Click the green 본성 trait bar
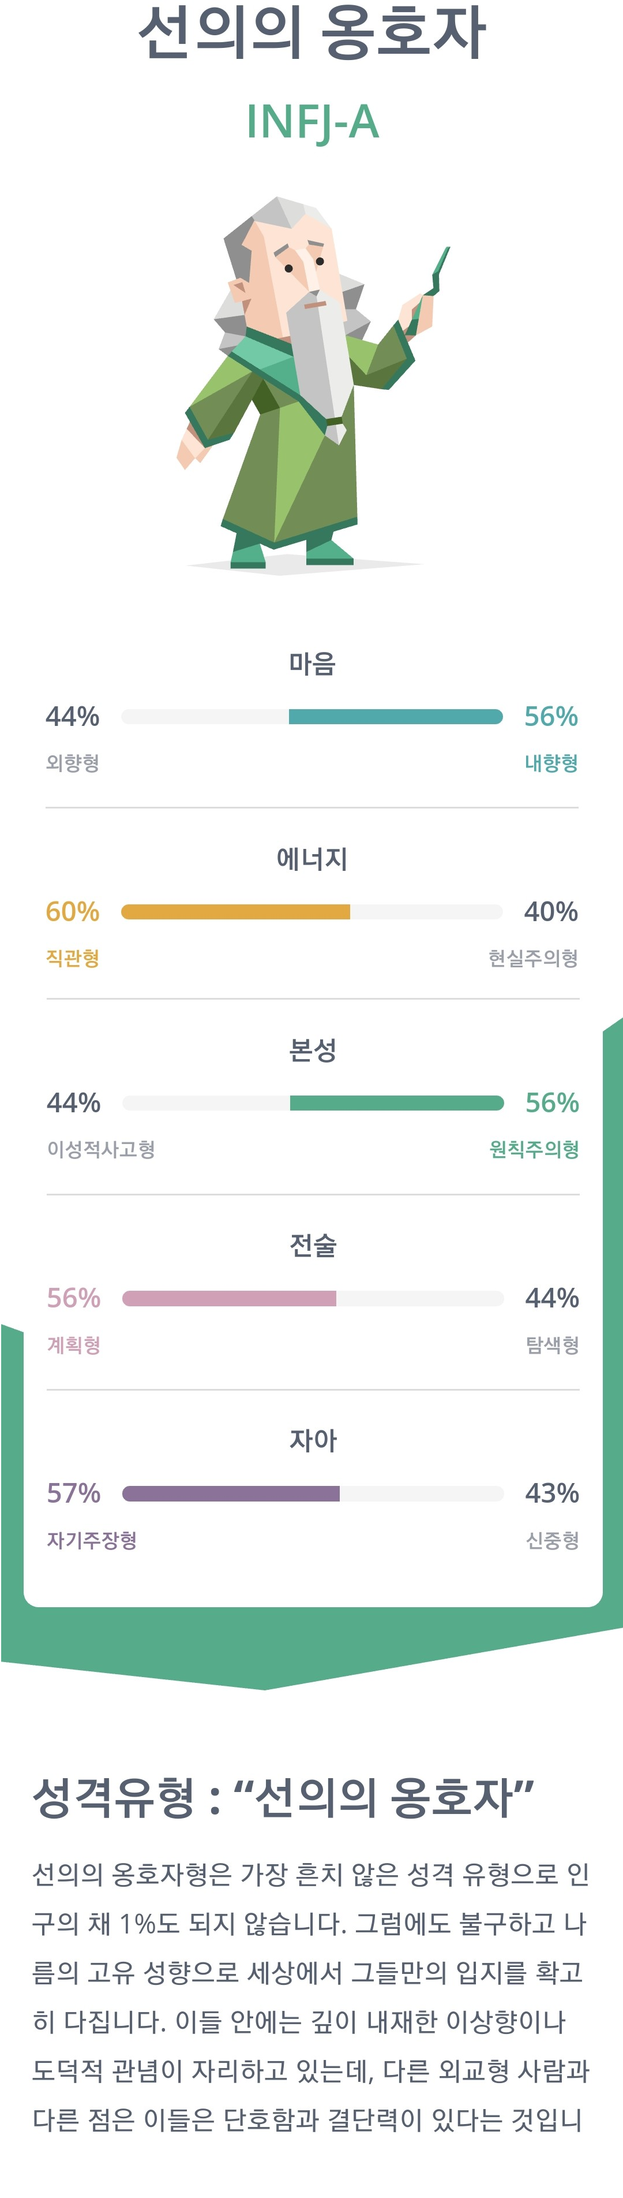Screen dimensions: 623x2198 pos(312,1103)
